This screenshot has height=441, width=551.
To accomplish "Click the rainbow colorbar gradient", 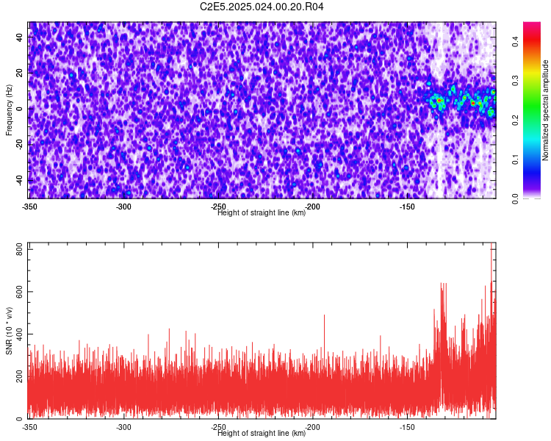I will [x=532, y=110].
